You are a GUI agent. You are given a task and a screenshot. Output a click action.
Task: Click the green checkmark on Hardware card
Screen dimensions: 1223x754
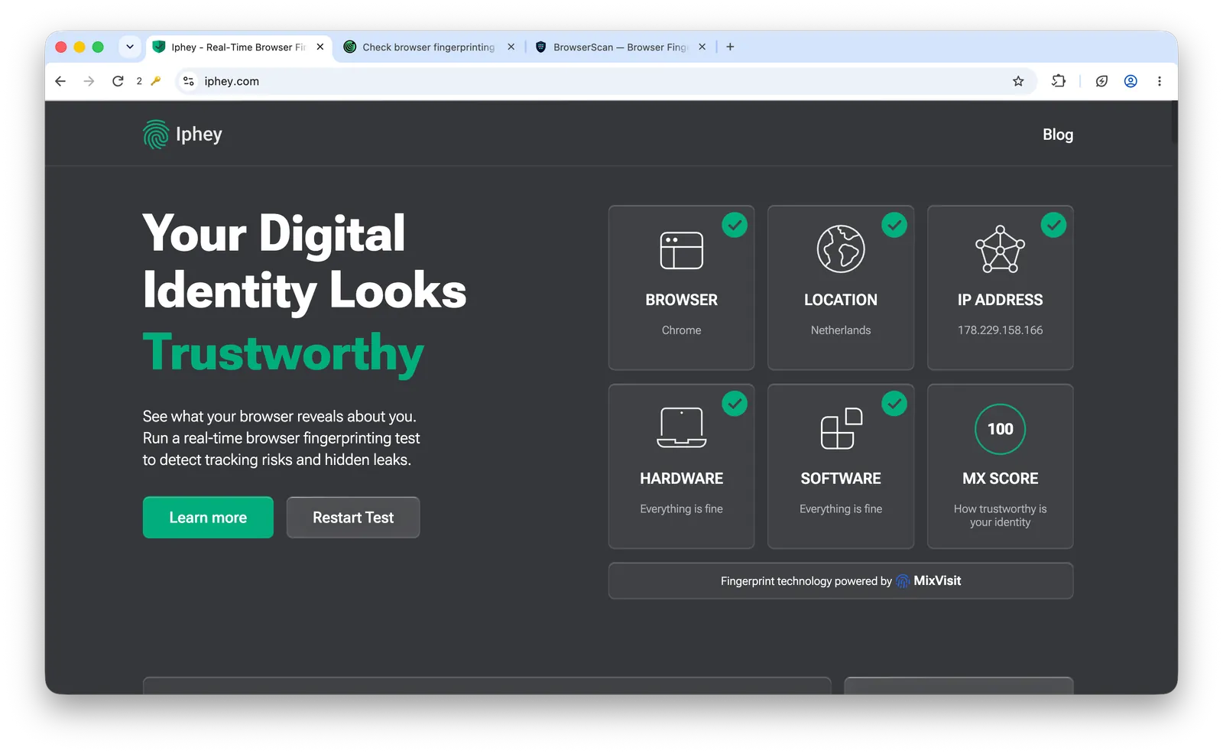point(735,403)
